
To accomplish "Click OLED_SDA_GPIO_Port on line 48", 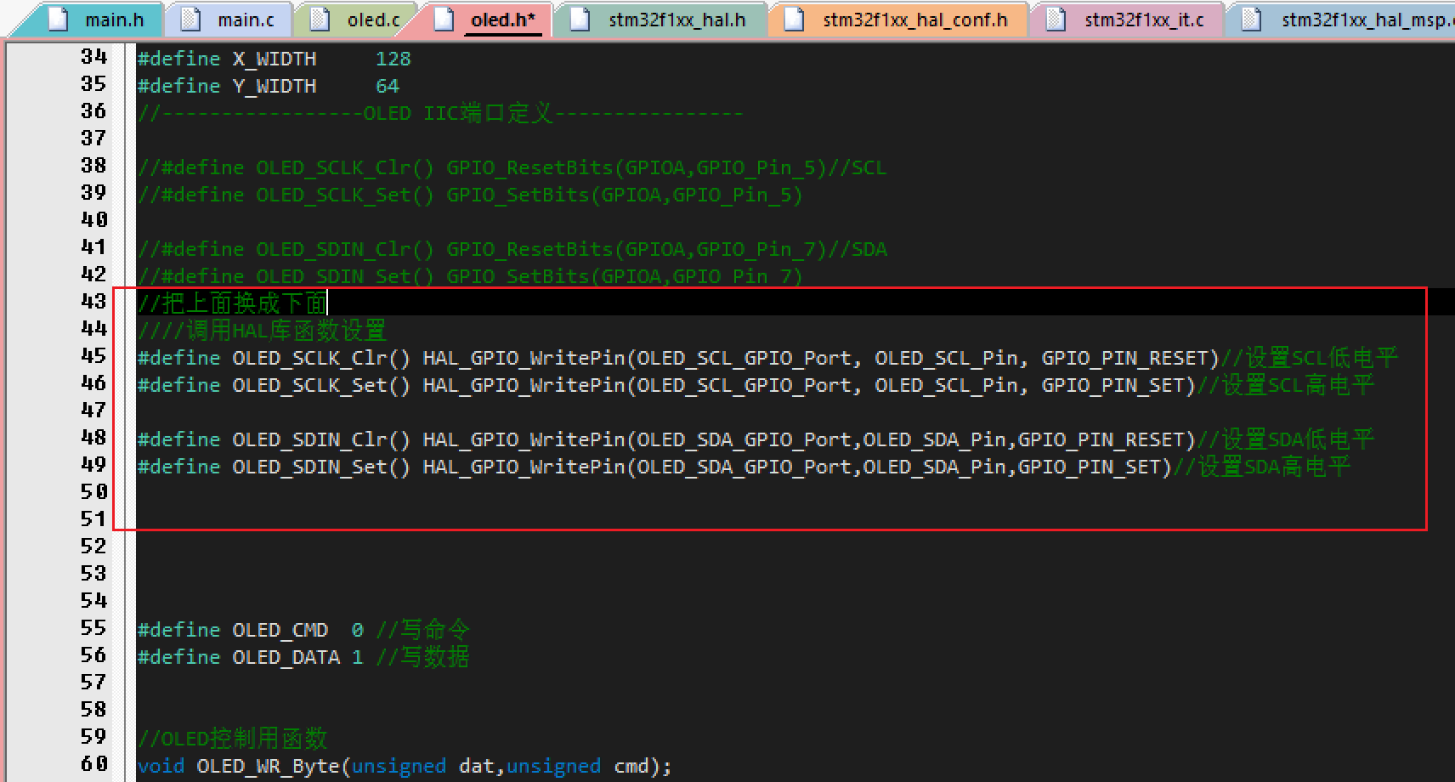I will click(x=744, y=439).
